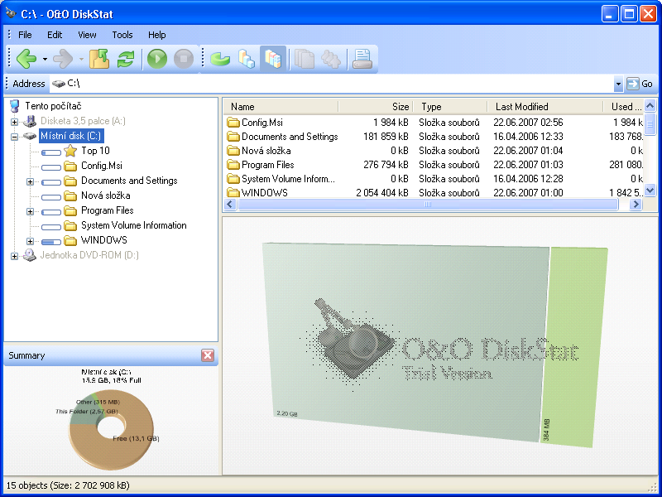Screen dimensions: 662x497
Task: Expand the WINDOWS tree node
Action: (30, 241)
